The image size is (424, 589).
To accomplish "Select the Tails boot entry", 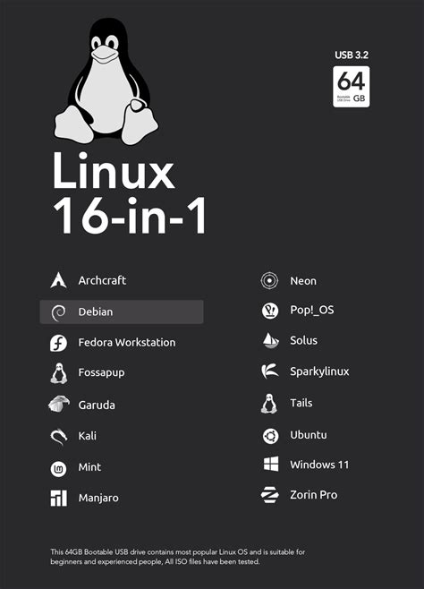I will [301, 403].
